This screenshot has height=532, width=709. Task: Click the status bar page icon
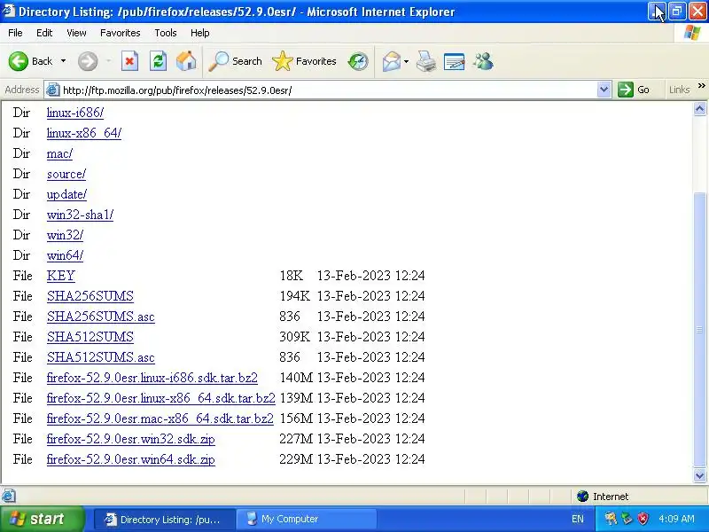point(9,496)
